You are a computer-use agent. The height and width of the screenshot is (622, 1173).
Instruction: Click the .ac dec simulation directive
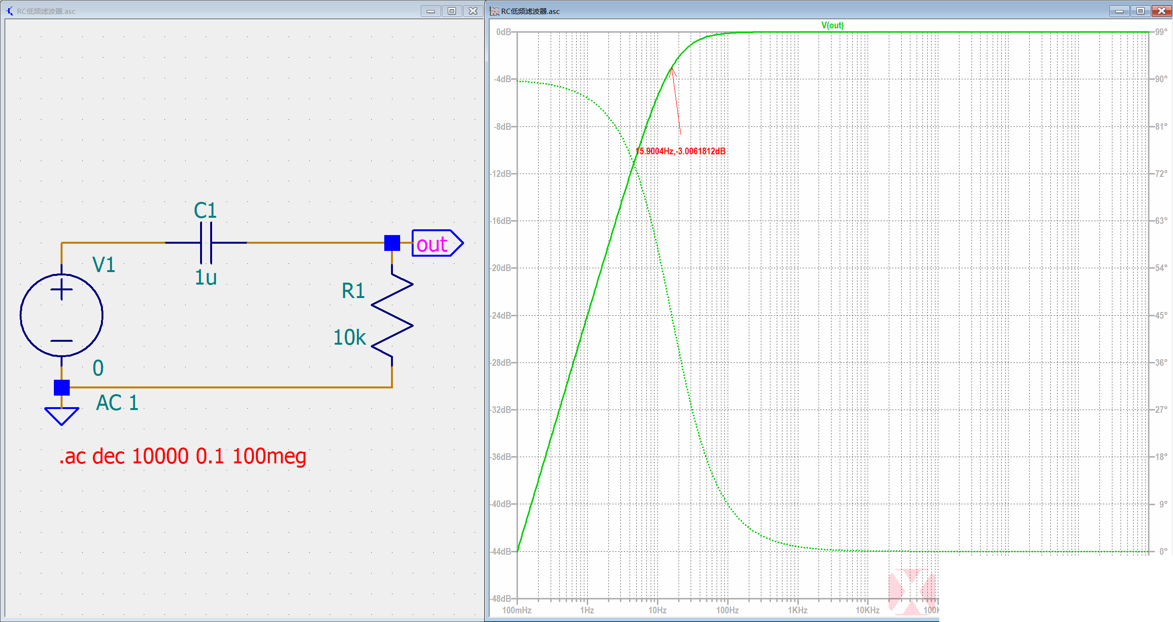tap(182, 456)
